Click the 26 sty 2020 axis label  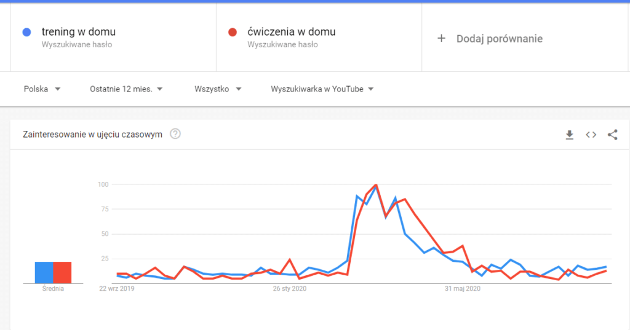tap(289, 288)
